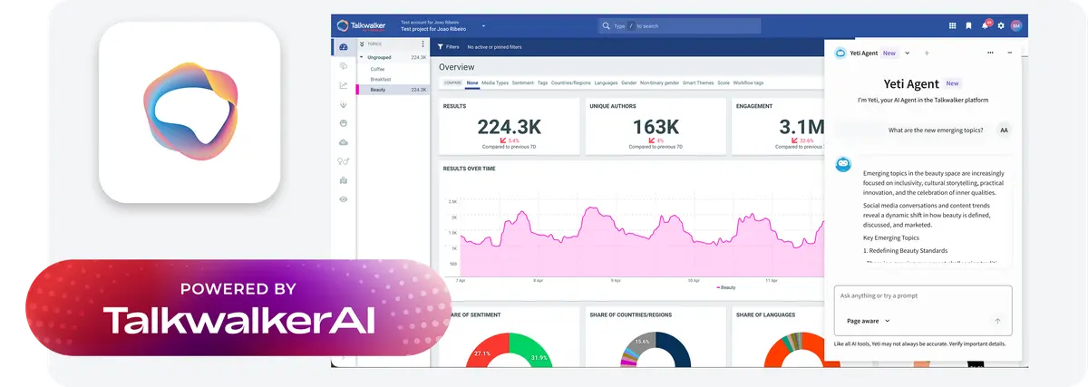Open the influencers icon below the trend chart icon
The image size is (1088, 387).
tap(344, 104)
